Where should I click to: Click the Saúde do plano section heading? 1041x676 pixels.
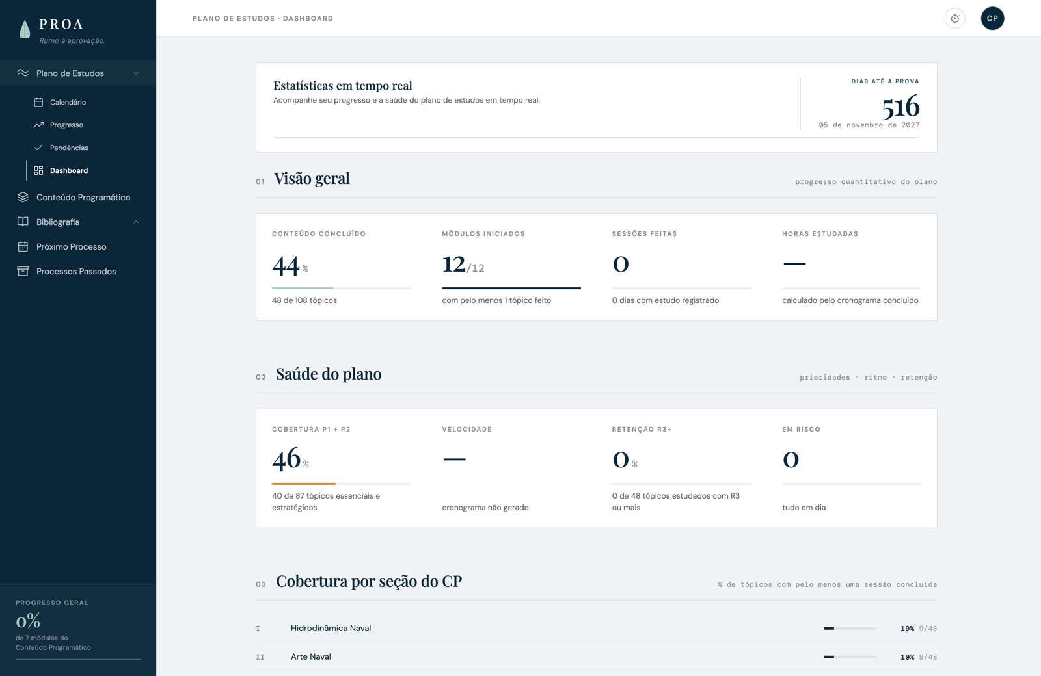(x=329, y=374)
